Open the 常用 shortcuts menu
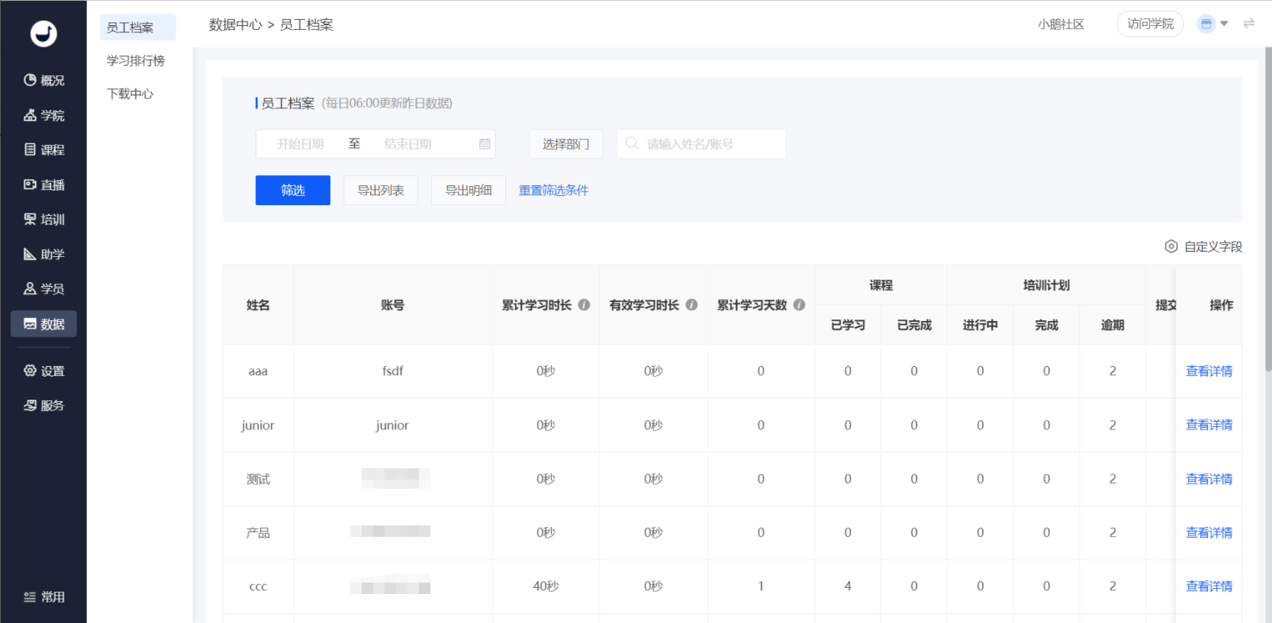Viewport: 1272px width, 623px height. click(43, 597)
